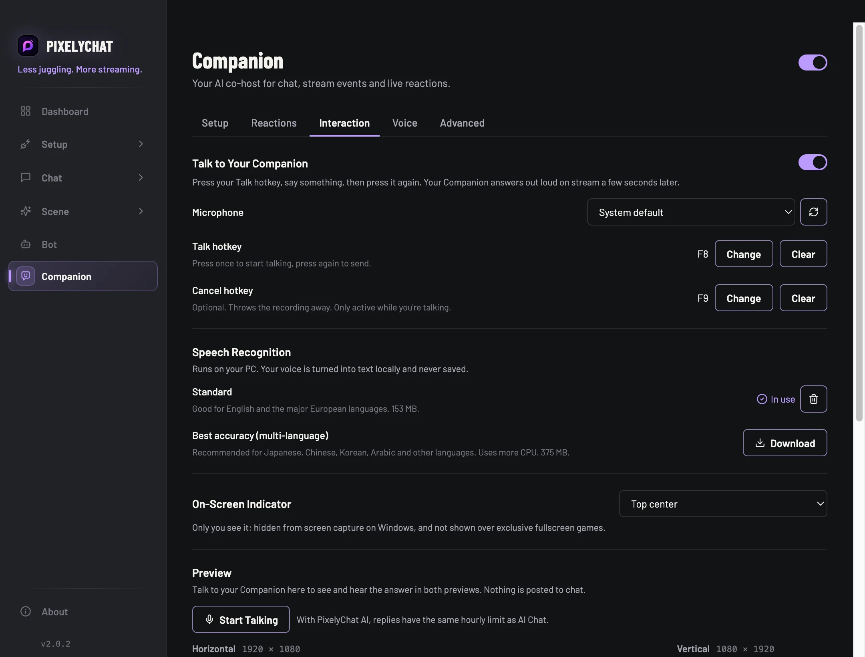Viewport: 865px width, 657px height.
Task: Refresh the microphone list
Action: click(x=813, y=212)
